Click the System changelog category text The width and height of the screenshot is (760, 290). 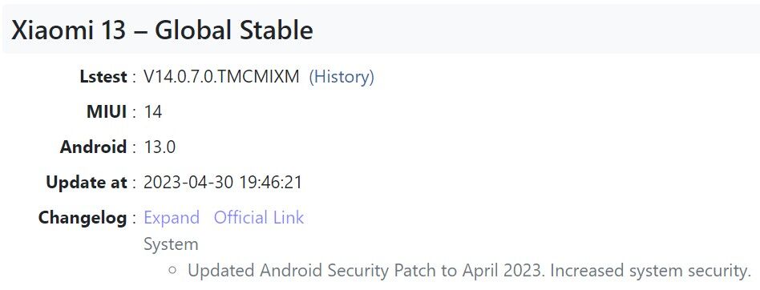[x=171, y=244]
